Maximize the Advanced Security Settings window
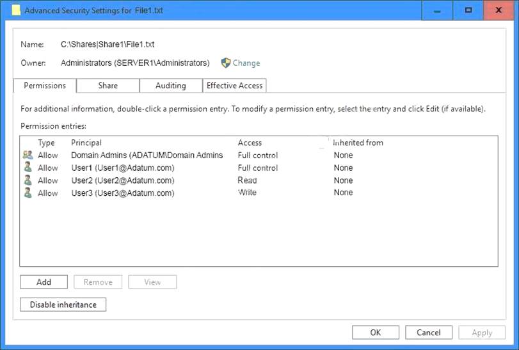 468,10
